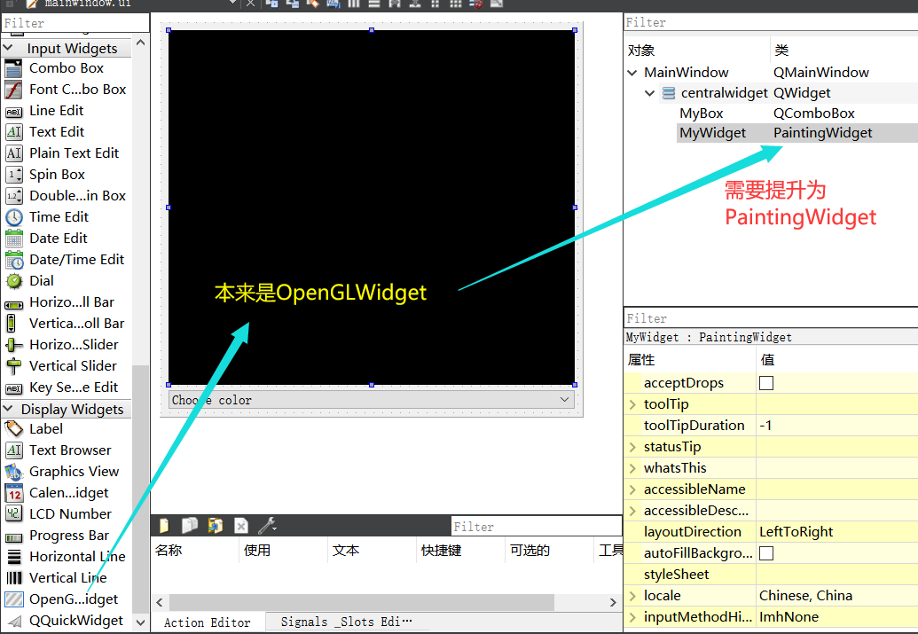Viewport: 918px width, 634px height.
Task: Create a new action with the New icon
Action: tap(164, 526)
